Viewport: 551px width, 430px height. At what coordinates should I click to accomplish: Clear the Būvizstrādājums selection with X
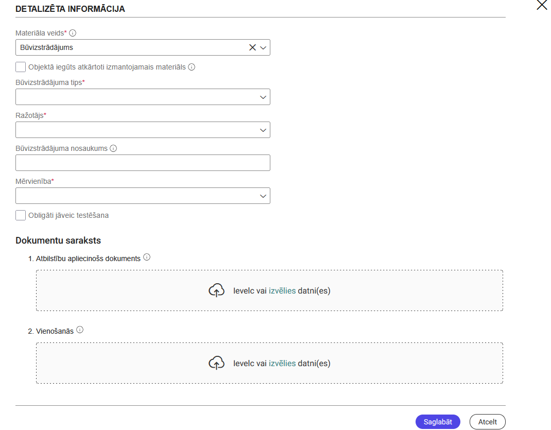pos(252,47)
